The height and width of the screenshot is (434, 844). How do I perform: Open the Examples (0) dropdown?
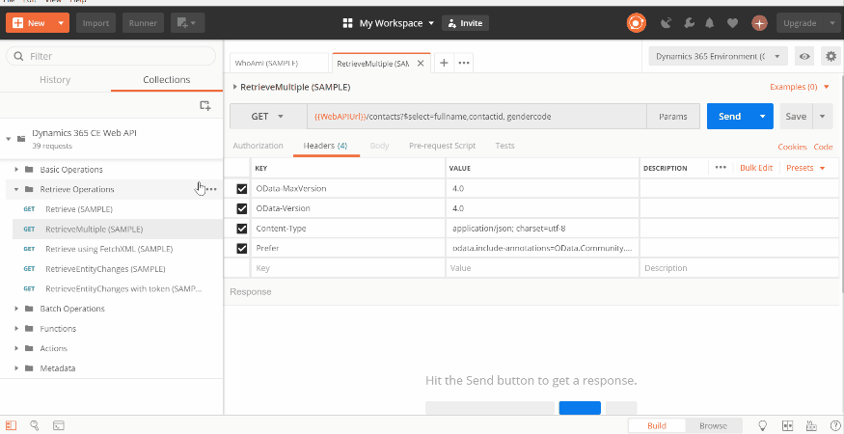pos(800,87)
